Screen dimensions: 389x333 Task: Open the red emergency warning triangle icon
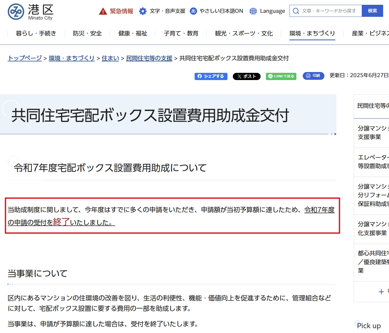coord(103,11)
